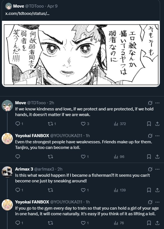Open more menu on Yoyokai's 'strongest people' tweet
This screenshot has width=164, height=229.
pyautogui.click(x=157, y=136)
